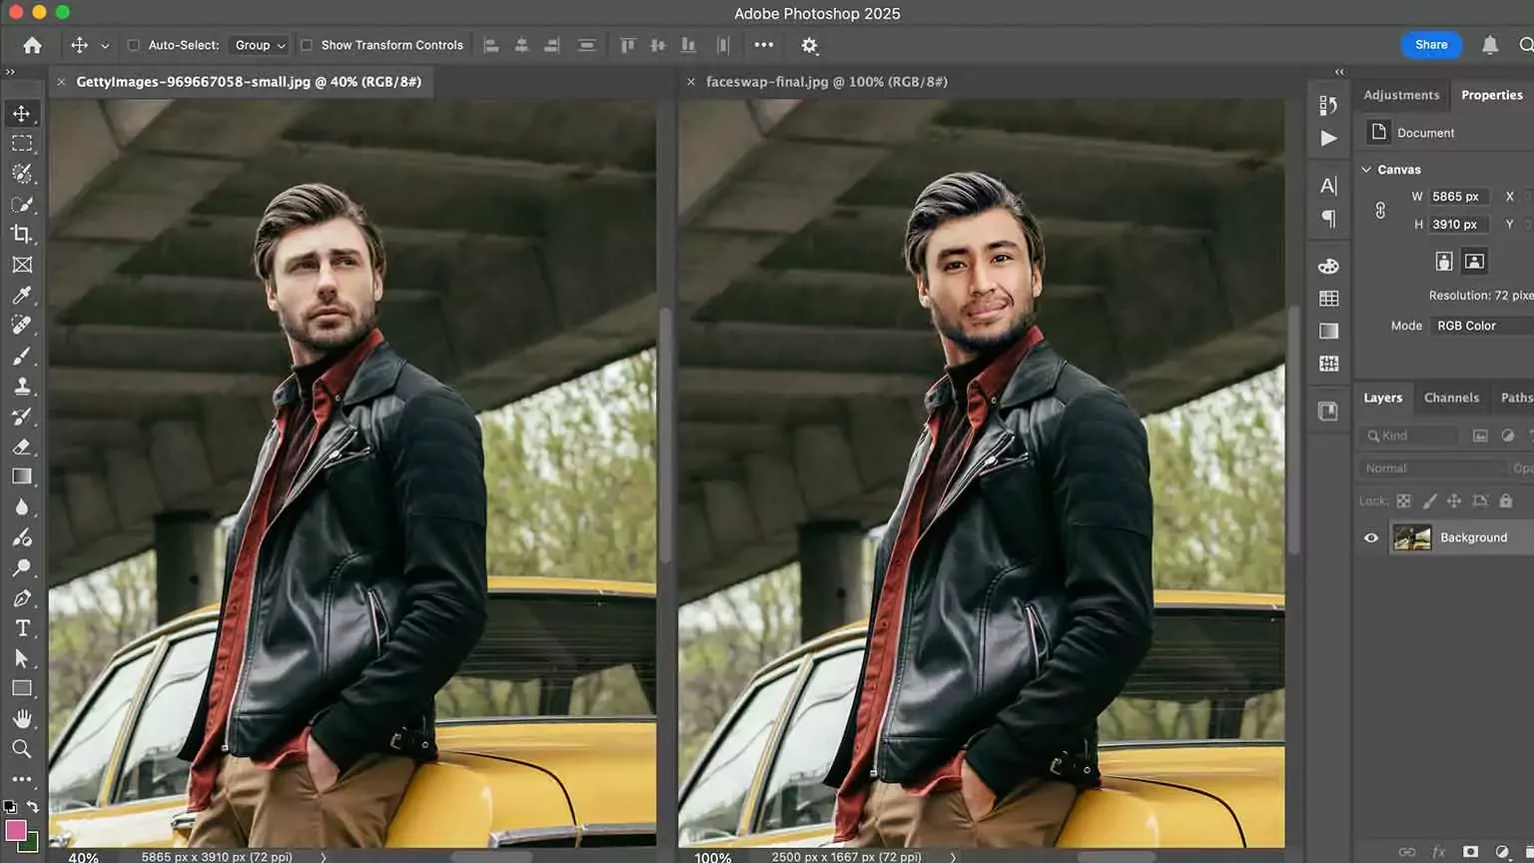The width and height of the screenshot is (1534, 863).
Task: Switch to the Adjustments tab
Action: [1401, 95]
